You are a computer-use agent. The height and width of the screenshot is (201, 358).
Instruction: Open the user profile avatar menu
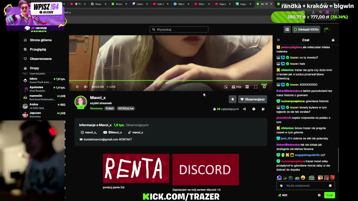coord(326,29)
